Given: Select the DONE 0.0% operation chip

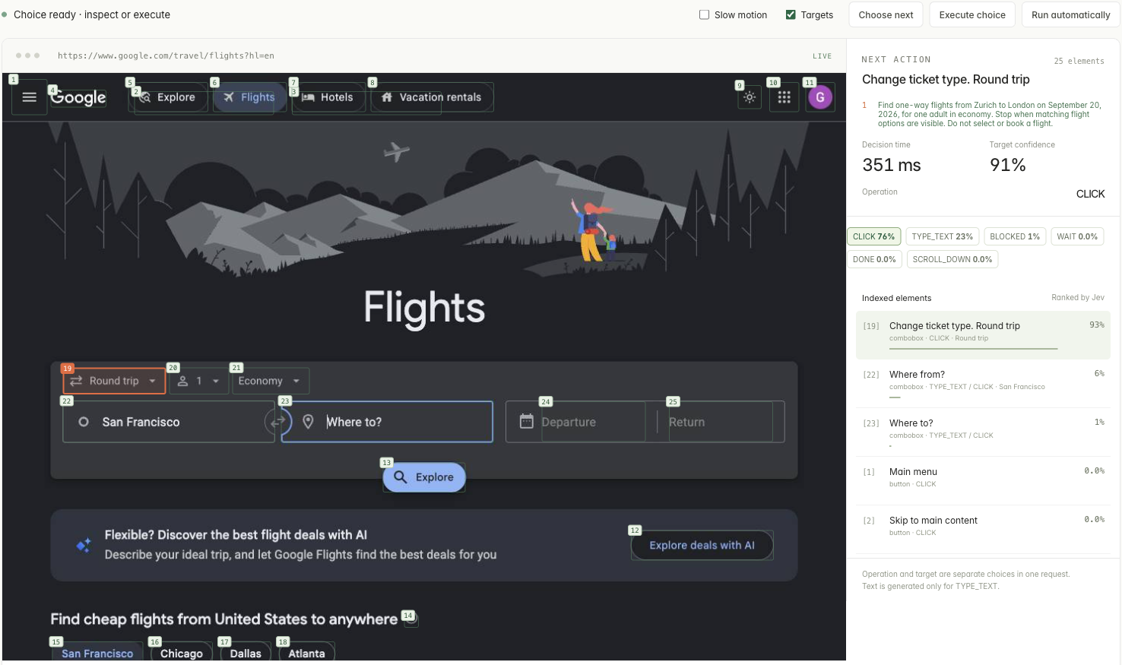Looking at the screenshot, I should (874, 259).
